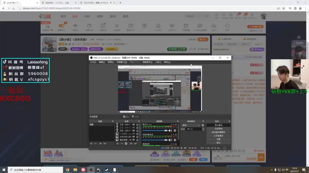This screenshot has width=309, height=173.
Task: Open the scene transition type dropdown
Action: pyautogui.click(x=191, y=125)
